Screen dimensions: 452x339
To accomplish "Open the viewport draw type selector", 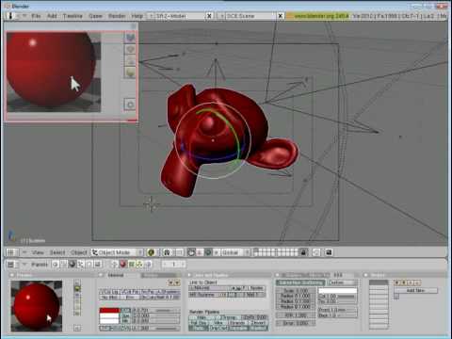I will pyautogui.click(x=152, y=252).
